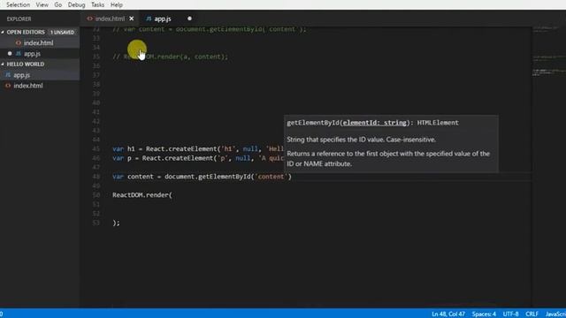The width and height of the screenshot is (566, 318).
Task: Click the closing ); on line 53
Action: pos(116,223)
